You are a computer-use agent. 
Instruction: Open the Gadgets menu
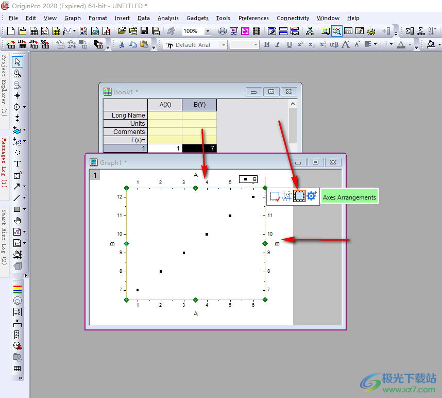(x=197, y=18)
